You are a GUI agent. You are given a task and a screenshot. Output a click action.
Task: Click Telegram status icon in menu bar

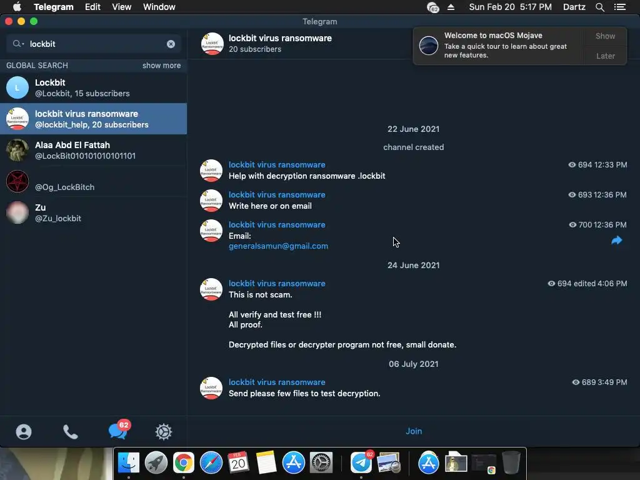(432, 7)
